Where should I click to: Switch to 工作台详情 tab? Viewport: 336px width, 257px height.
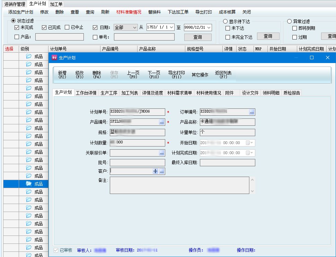(86, 93)
